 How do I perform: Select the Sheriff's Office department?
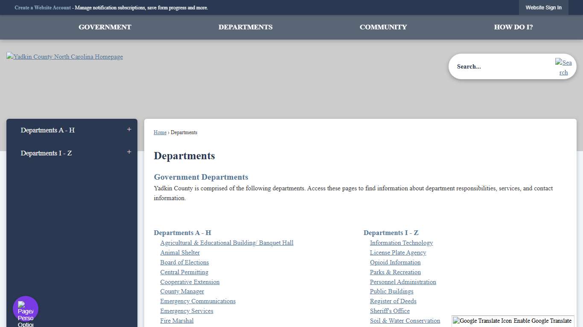point(389,311)
